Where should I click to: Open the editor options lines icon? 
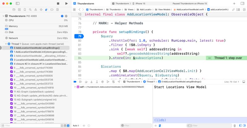(x=238, y=10)
